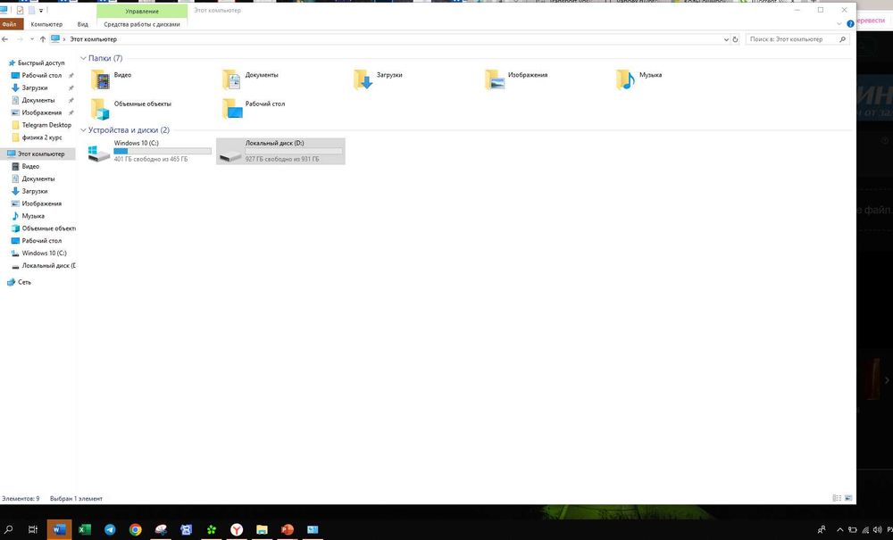Click the Управление contextual tab header

(142, 11)
